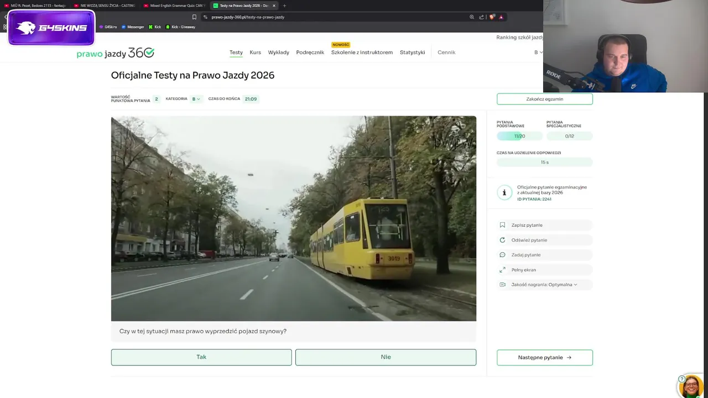This screenshot has width=708, height=398.
Task: Click the question text about pojazd szynowy
Action: [203, 331]
